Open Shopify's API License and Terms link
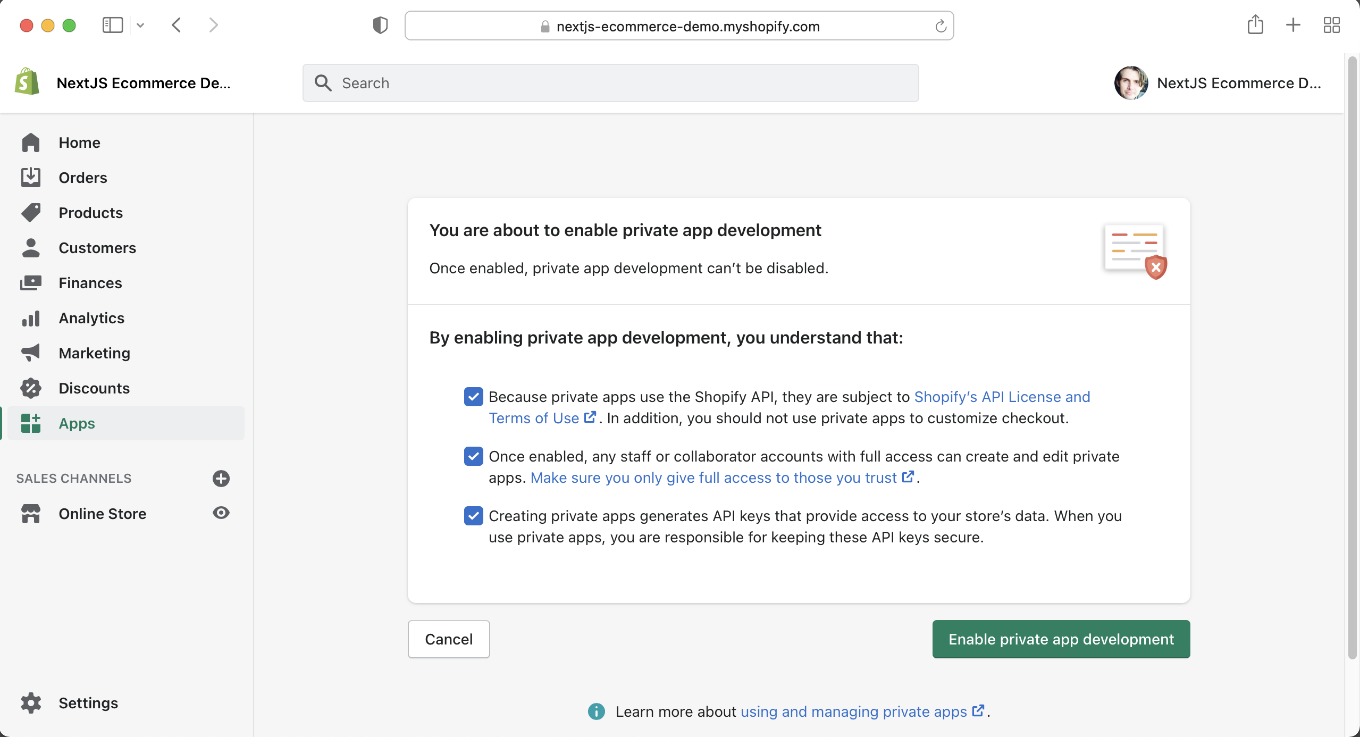Viewport: 1360px width, 737px height. click(x=1002, y=397)
